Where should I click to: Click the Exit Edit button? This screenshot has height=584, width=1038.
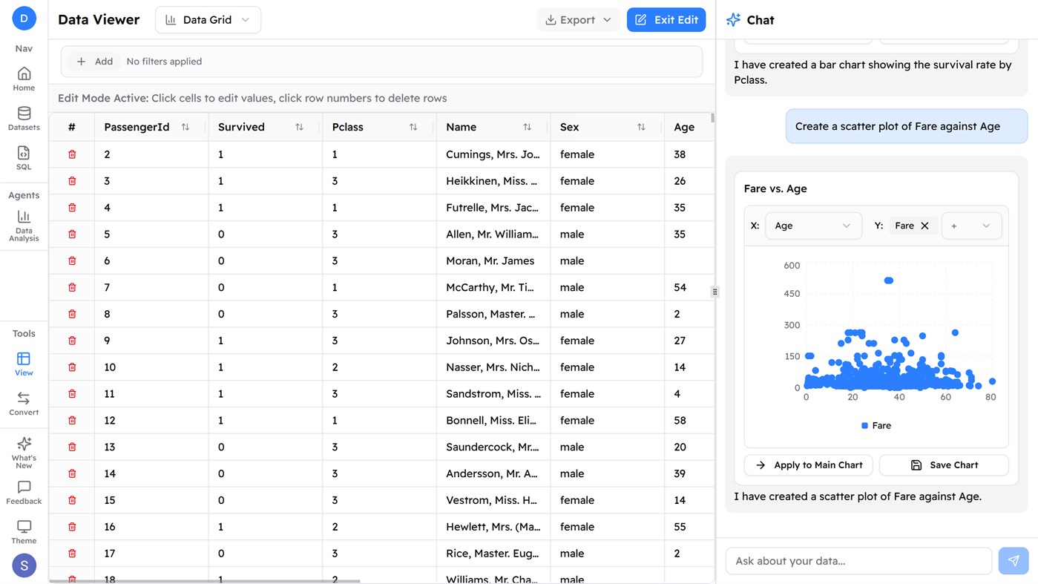[666, 19]
